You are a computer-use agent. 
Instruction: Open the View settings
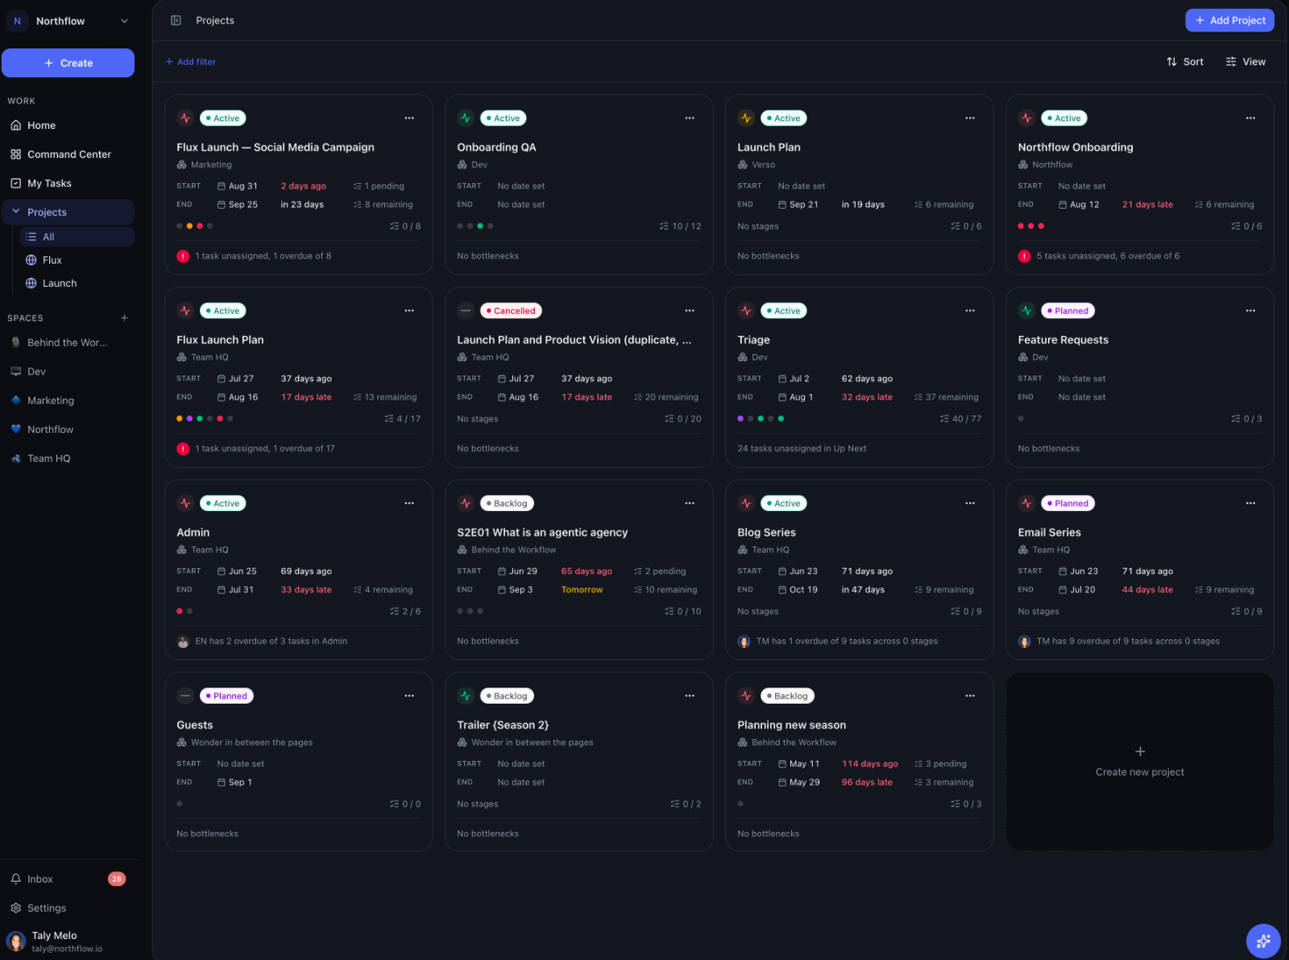pos(1245,61)
